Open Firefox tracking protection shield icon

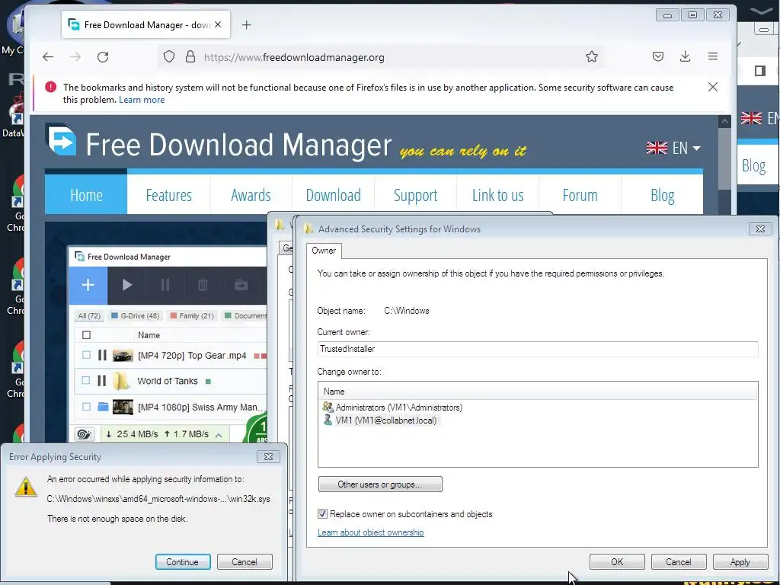(169, 56)
